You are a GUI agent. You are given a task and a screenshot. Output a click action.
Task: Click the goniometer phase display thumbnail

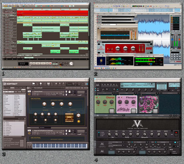101,61
